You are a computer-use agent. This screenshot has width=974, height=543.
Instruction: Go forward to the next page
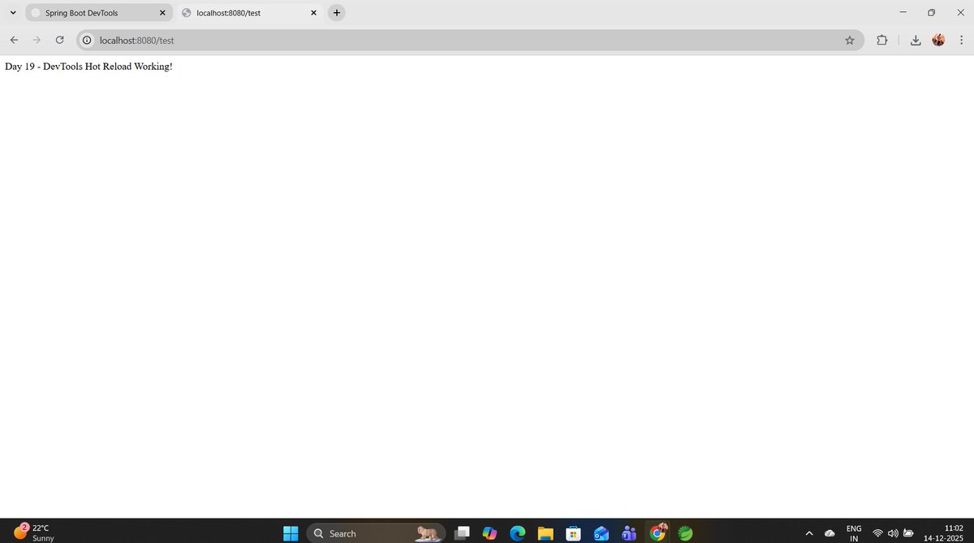[x=37, y=40]
